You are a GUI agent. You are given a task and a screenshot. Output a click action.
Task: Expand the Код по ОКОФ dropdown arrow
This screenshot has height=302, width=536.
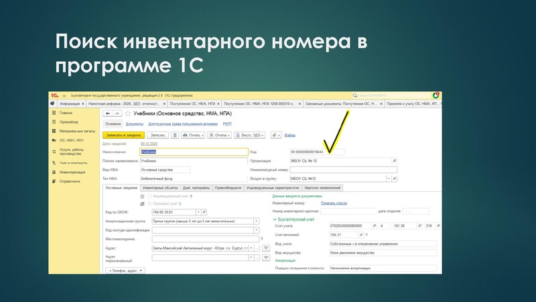[198, 212]
